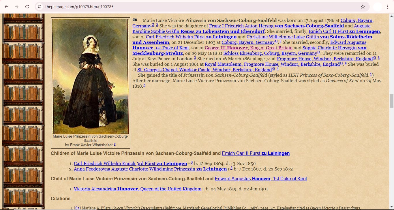This screenshot has height=210, width=394.
Task: Open citation 3 after Kew Palace in London
Action: click(195, 57)
